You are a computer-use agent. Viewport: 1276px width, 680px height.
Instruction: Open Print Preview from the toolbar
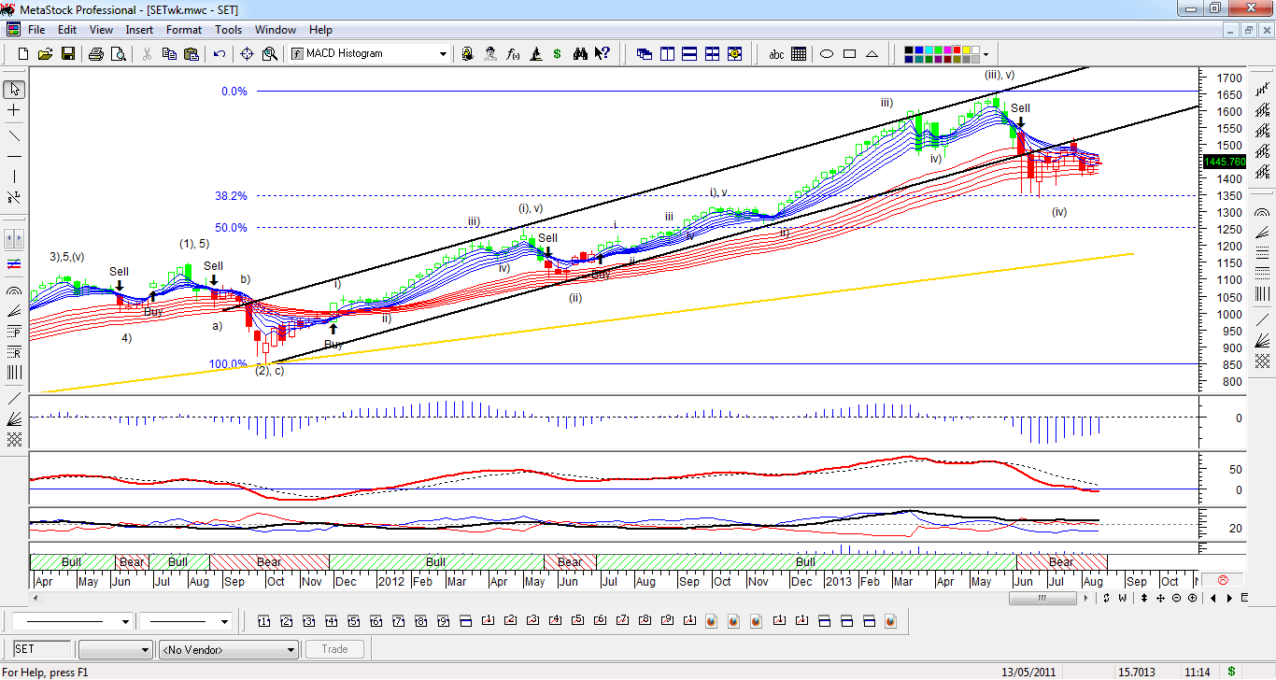(118, 54)
